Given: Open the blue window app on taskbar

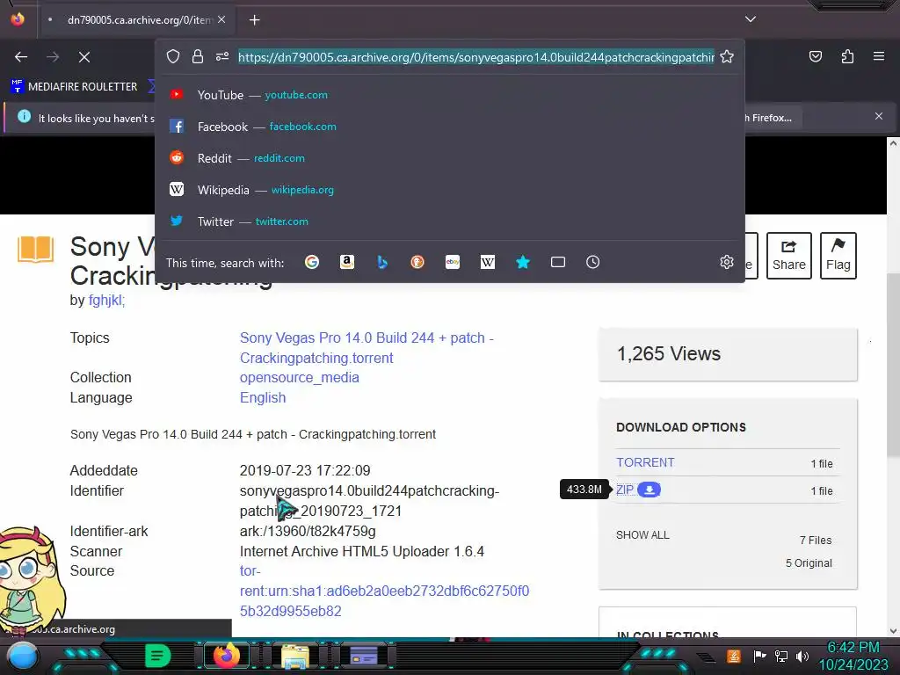Looking at the screenshot, I should (364, 656).
